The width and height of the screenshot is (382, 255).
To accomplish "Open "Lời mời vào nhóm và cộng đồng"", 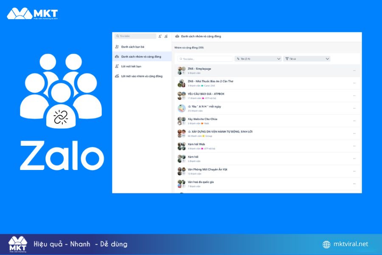I will (x=142, y=76).
